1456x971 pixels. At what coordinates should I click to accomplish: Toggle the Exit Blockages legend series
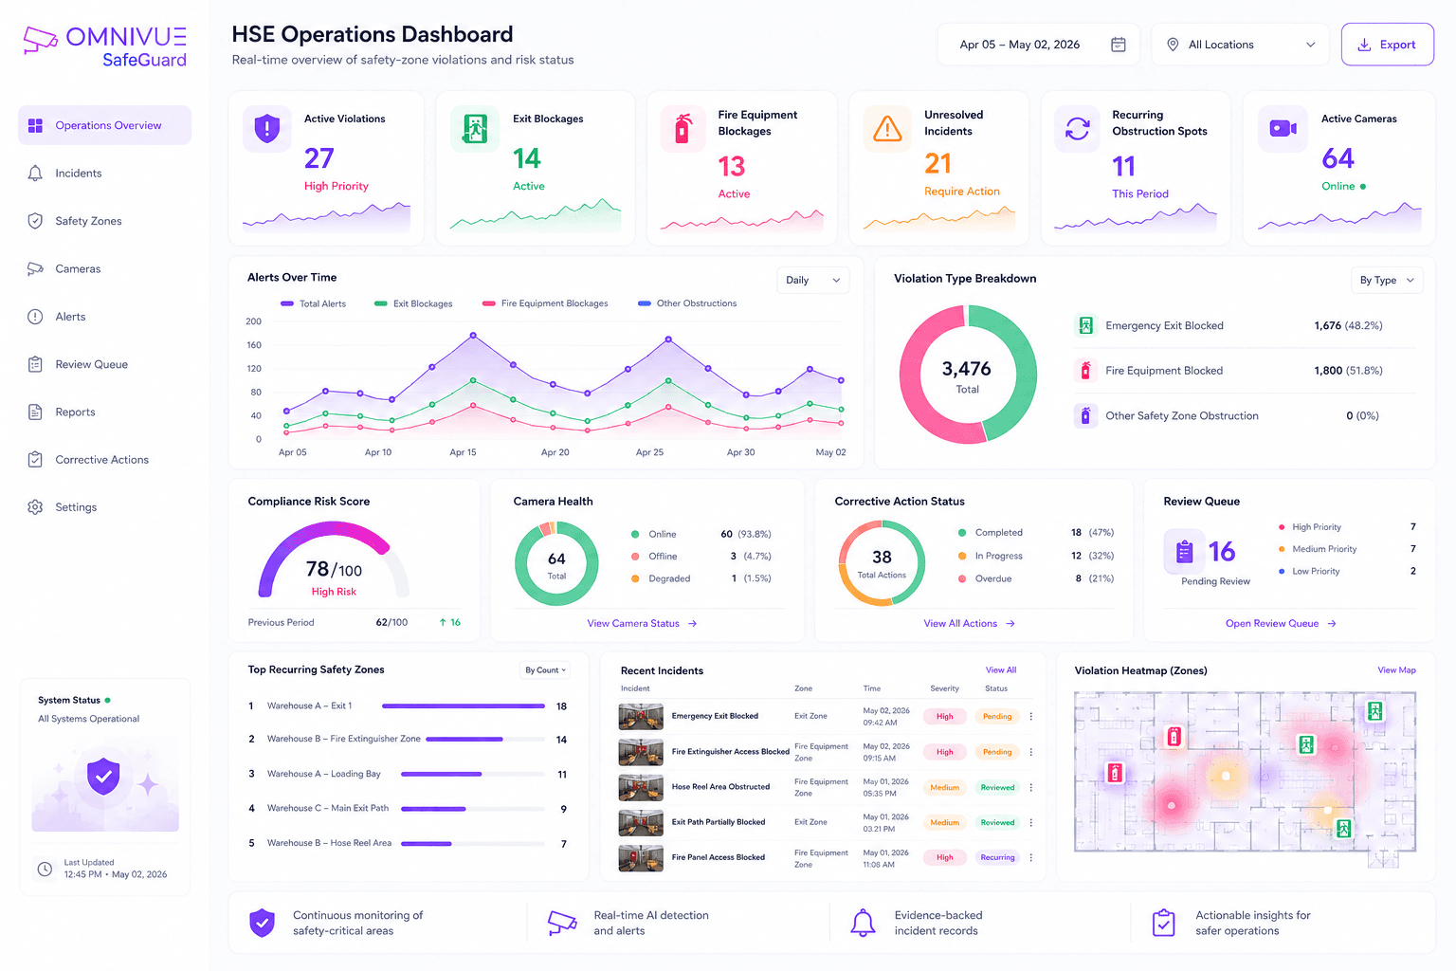(413, 303)
